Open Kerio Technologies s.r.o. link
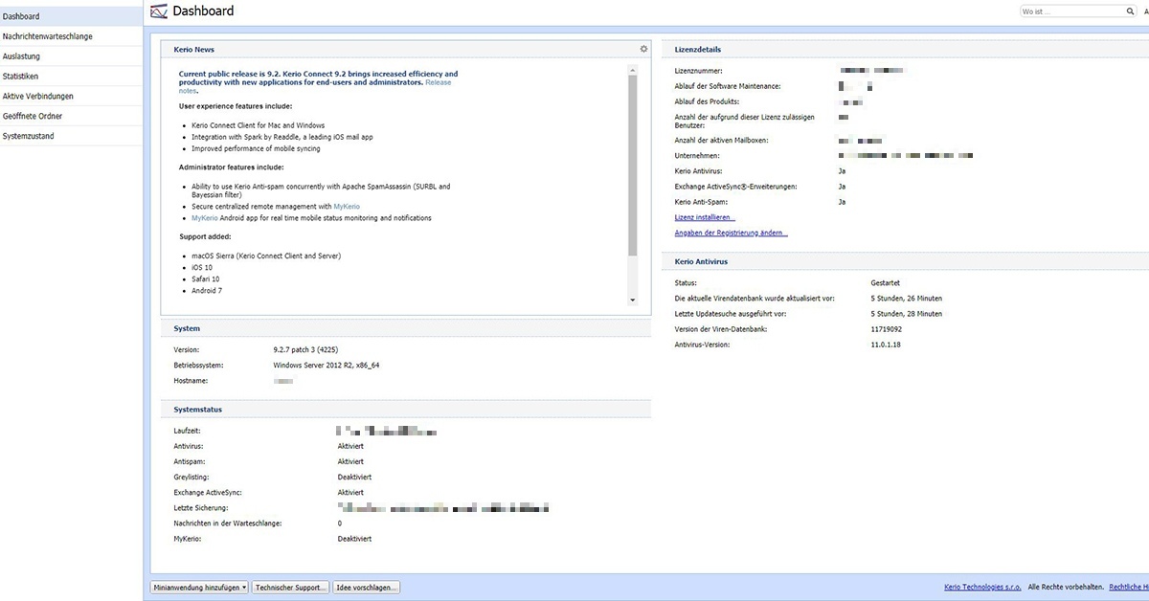Screen dimensions: 1149x601 pos(981,587)
